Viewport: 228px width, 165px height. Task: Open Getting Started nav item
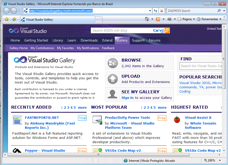click(x=36, y=40)
